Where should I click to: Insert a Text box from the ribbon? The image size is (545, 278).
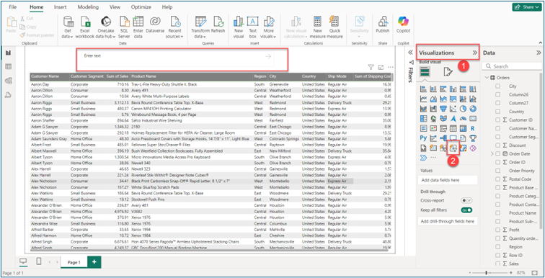click(253, 27)
